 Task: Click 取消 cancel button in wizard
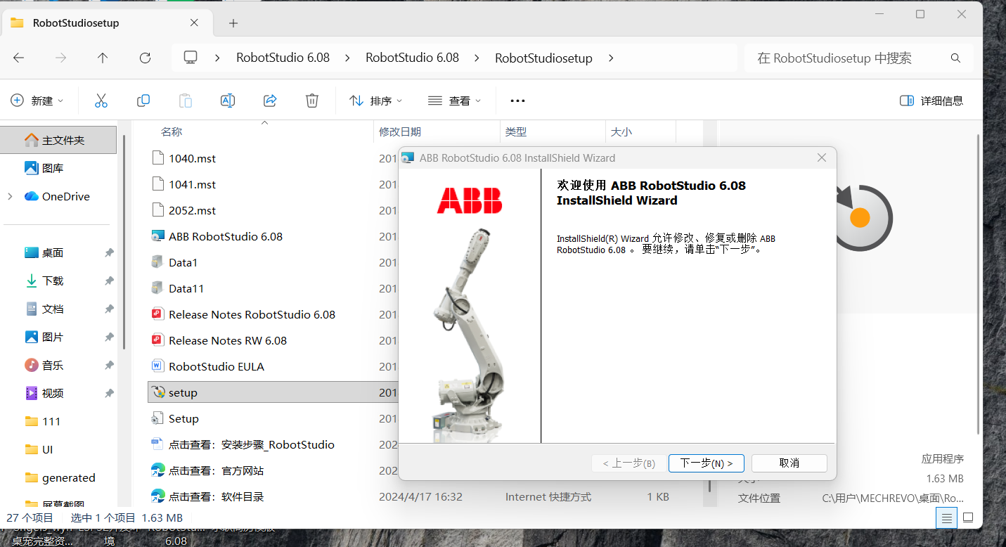tap(789, 463)
